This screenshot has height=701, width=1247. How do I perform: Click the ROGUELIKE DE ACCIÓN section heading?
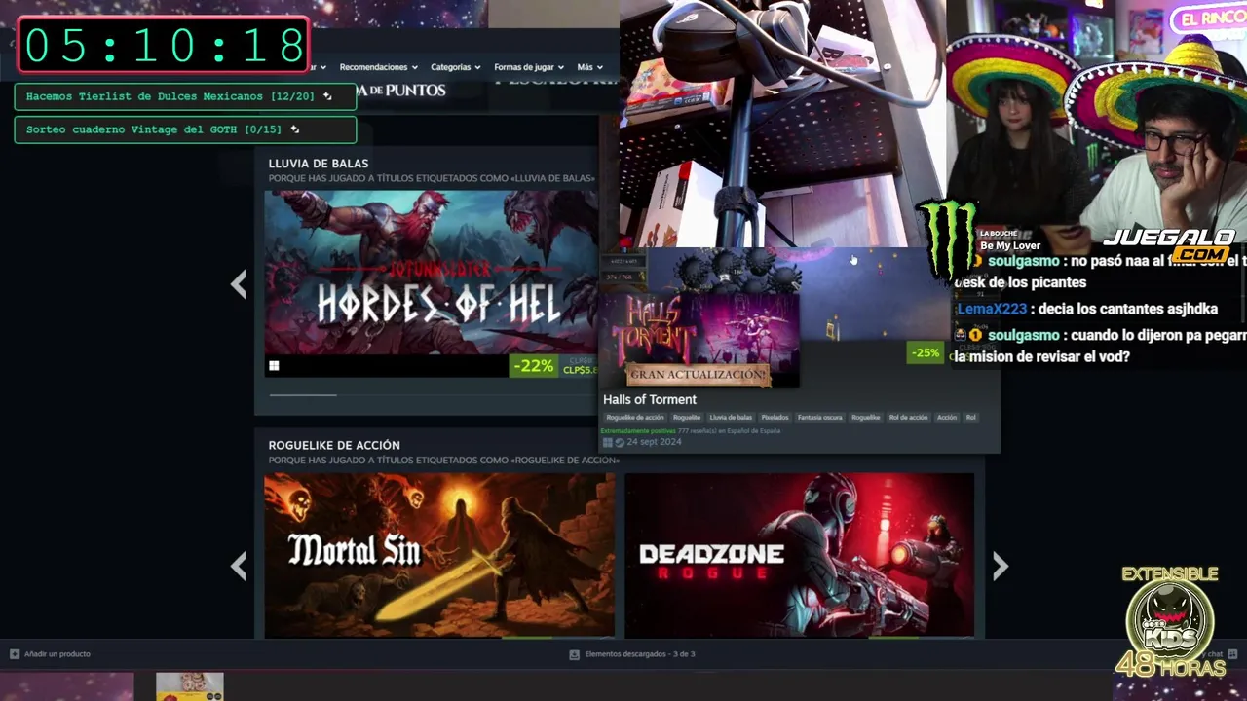(x=334, y=445)
